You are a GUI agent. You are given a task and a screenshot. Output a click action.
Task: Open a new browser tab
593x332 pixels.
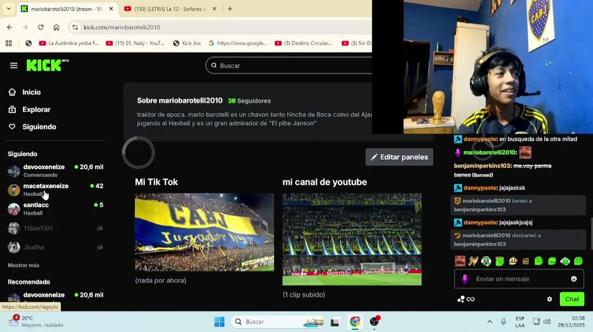[x=230, y=9]
